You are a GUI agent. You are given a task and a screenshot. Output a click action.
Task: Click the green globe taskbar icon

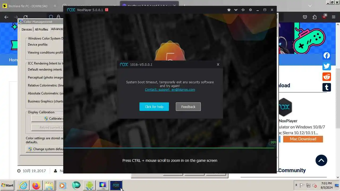tap(76, 185)
